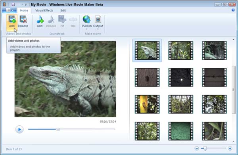Click the Publish globe icon
The image size is (238, 155).
[87, 19]
